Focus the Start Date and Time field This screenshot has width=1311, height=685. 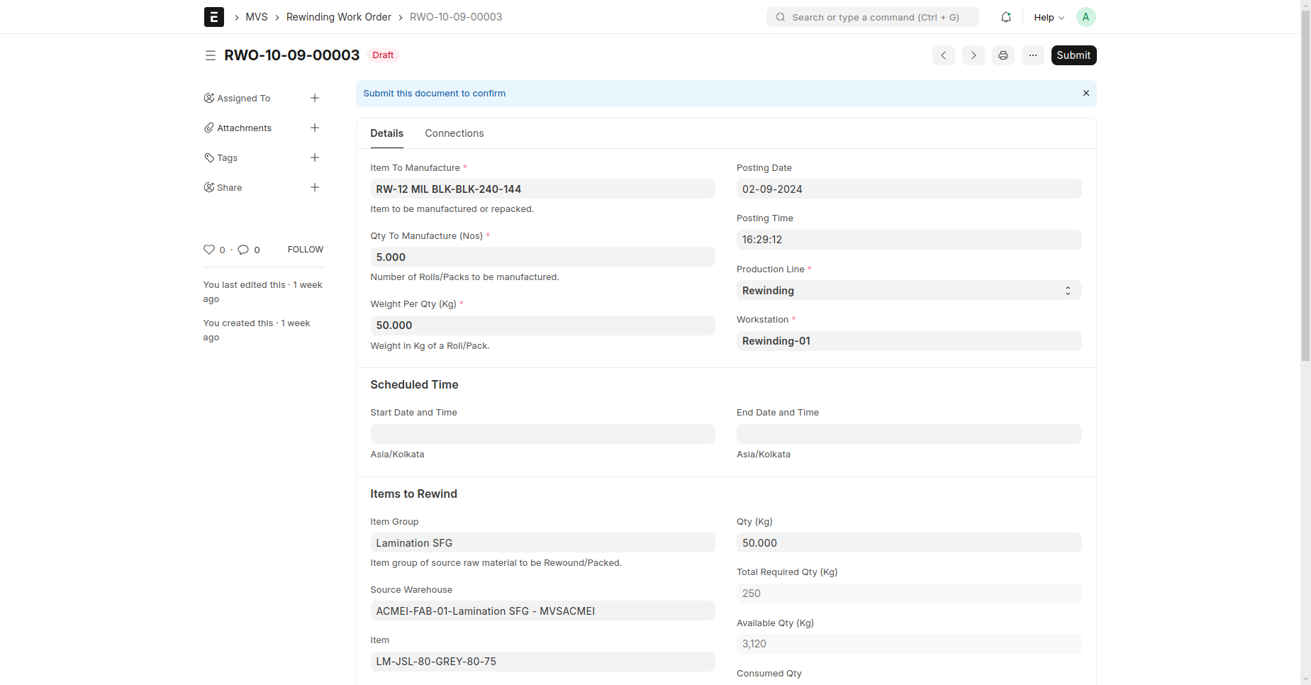542,434
